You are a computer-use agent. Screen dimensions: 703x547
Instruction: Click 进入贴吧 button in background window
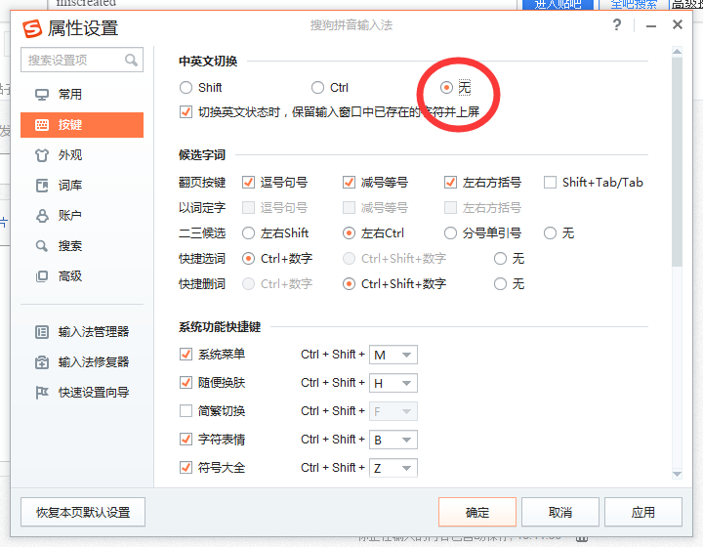pos(558,4)
